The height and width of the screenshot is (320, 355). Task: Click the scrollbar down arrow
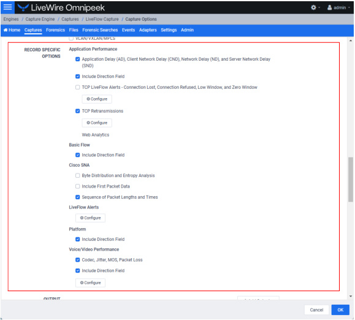point(351,296)
